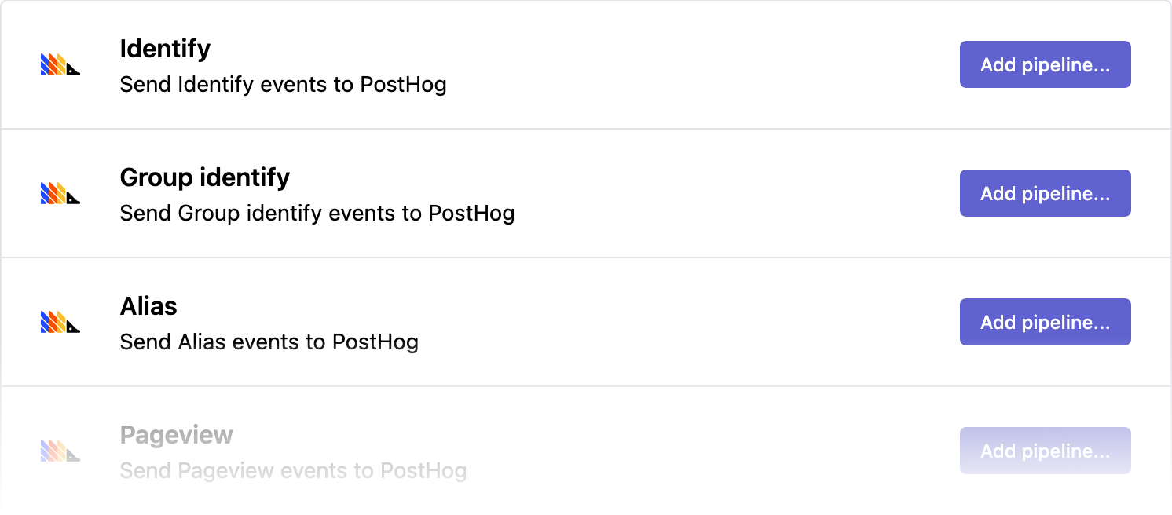The image size is (1172, 515).
Task: Click the Add pipeline button for Alias
Action: (x=1045, y=322)
